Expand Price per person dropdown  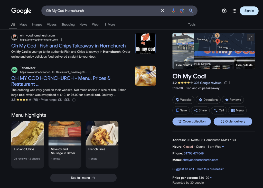point(211,178)
